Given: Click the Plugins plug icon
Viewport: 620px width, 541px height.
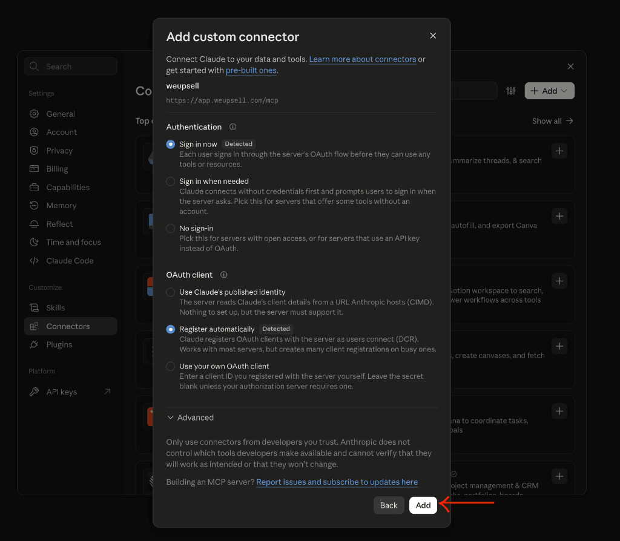Looking at the screenshot, I should (x=34, y=344).
